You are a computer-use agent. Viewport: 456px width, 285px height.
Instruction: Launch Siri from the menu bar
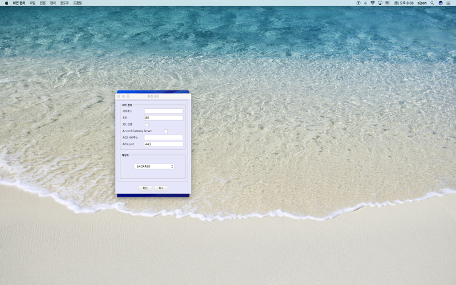pos(440,3)
